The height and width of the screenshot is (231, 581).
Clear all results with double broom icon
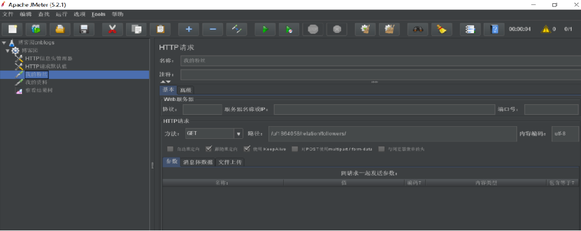click(x=389, y=29)
